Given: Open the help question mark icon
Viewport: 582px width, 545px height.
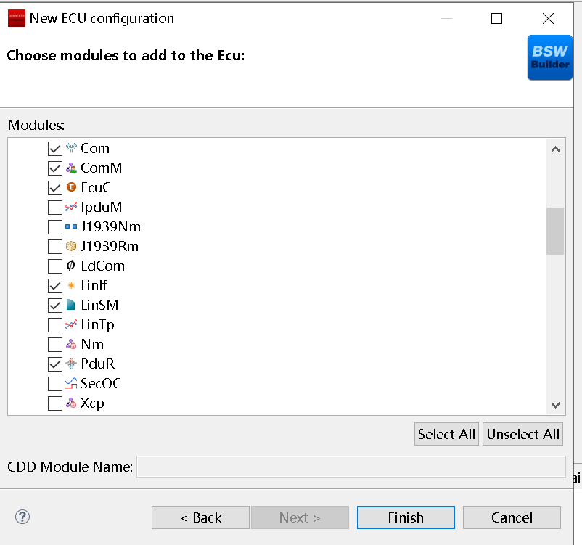Looking at the screenshot, I should click(22, 517).
